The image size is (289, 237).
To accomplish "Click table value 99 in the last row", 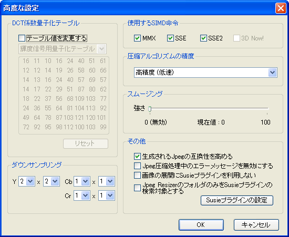I will click(103, 127).
